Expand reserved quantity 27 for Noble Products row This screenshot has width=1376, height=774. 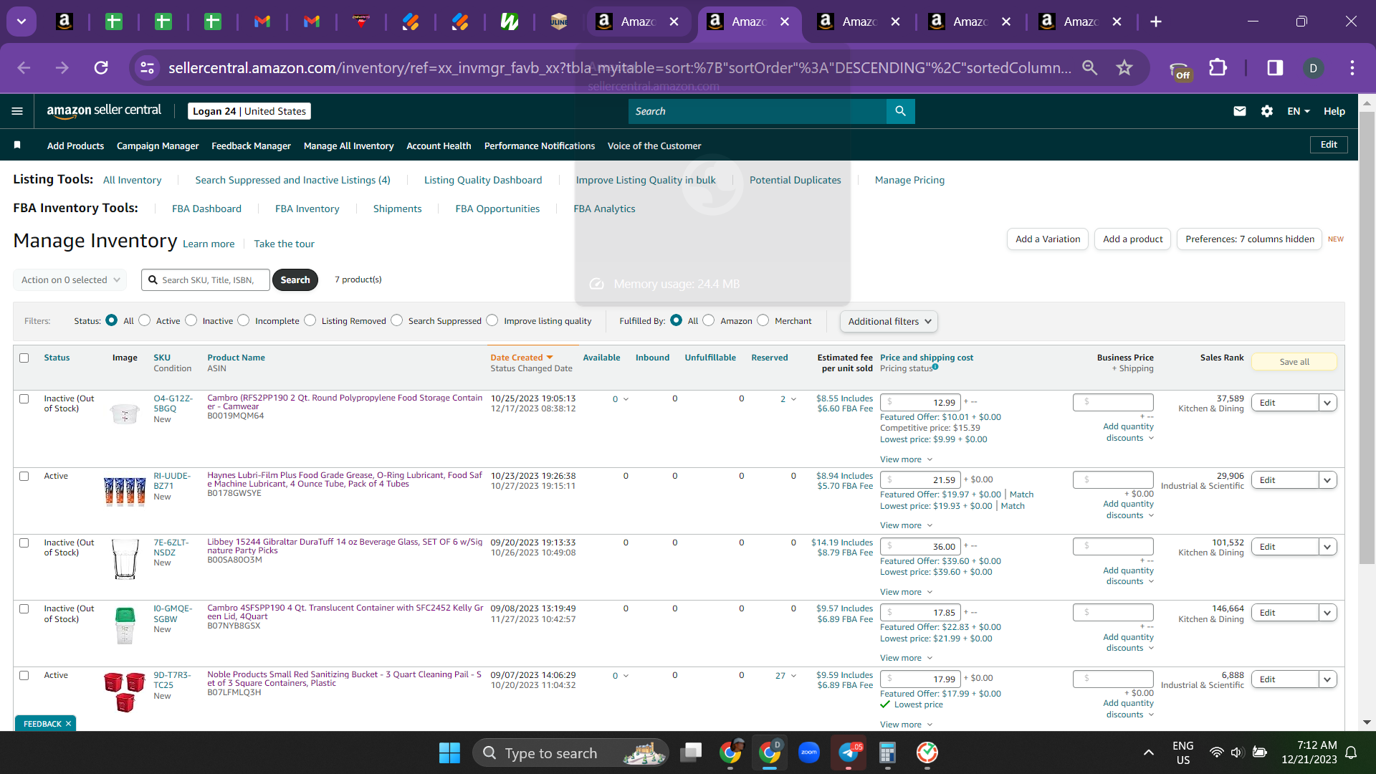click(785, 676)
